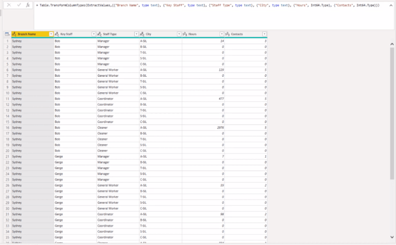The image size is (396, 245).
Task: Select Hours cell with value 98
Action: point(203,214)
